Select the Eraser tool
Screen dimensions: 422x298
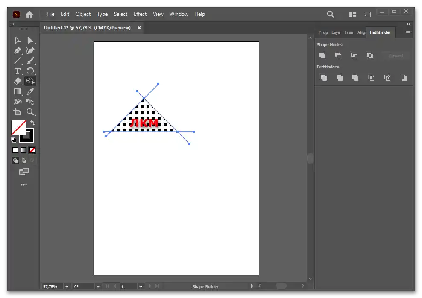pos(18,81)
